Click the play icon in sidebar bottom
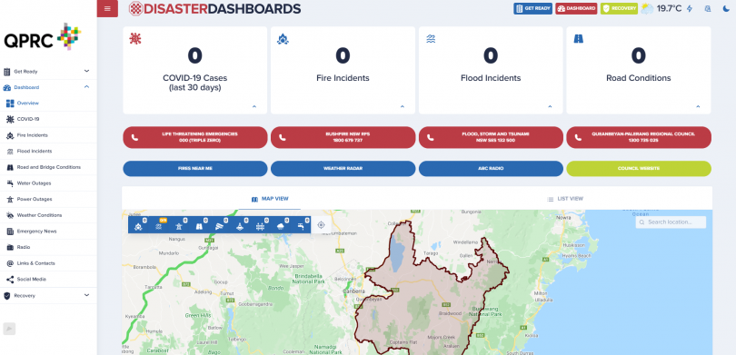 coord(9,329)
